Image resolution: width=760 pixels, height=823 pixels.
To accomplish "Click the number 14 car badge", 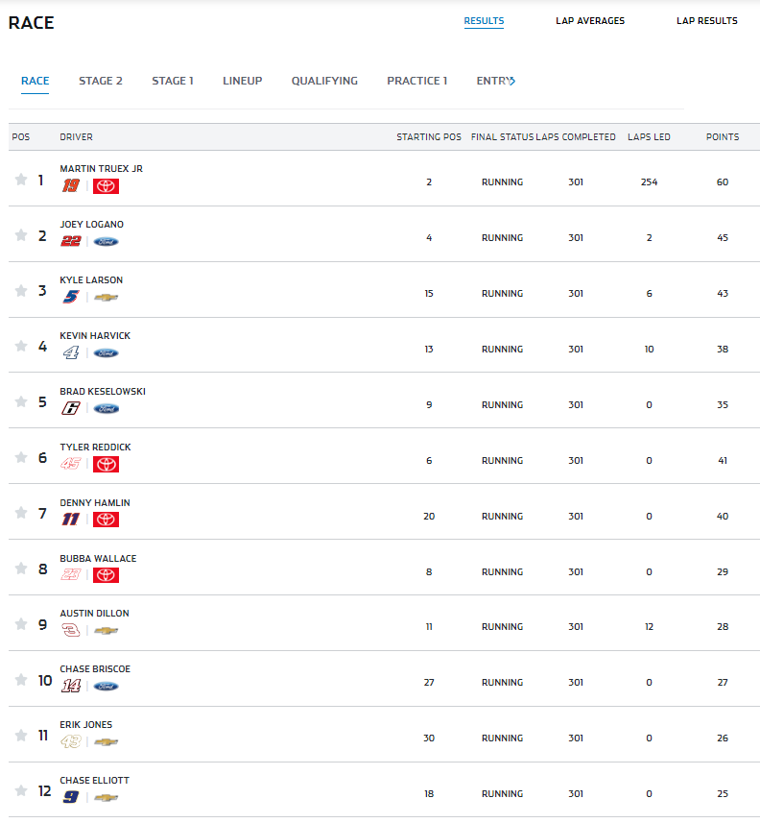I will 71,686.
